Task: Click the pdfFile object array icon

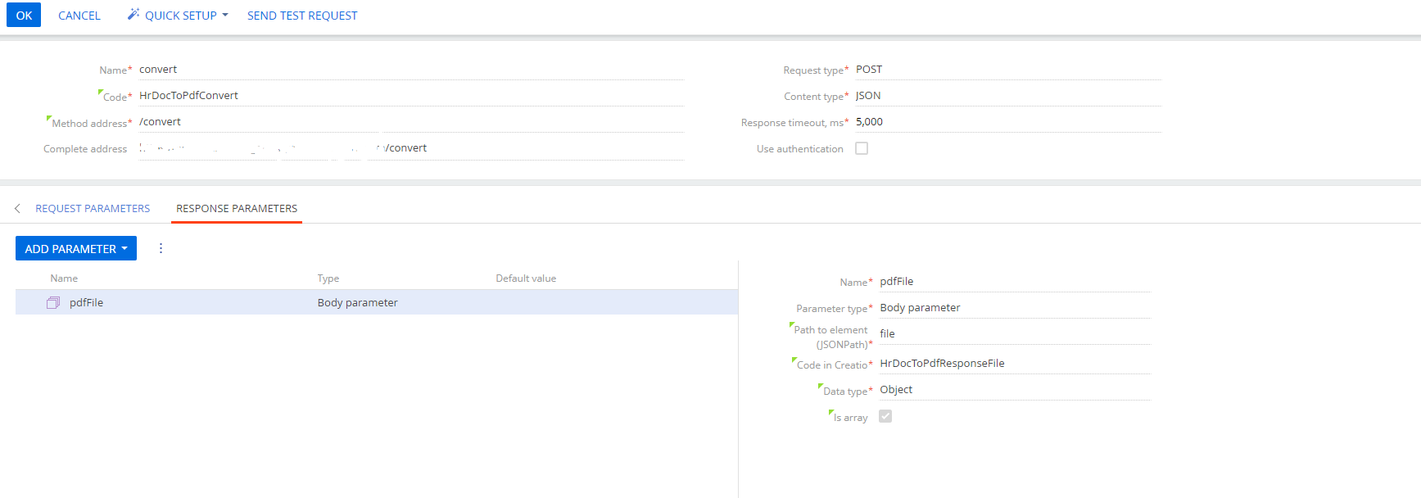Action: tap(53, 303)
